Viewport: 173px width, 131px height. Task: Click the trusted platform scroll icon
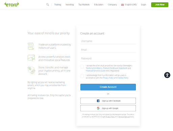point(31,46)
